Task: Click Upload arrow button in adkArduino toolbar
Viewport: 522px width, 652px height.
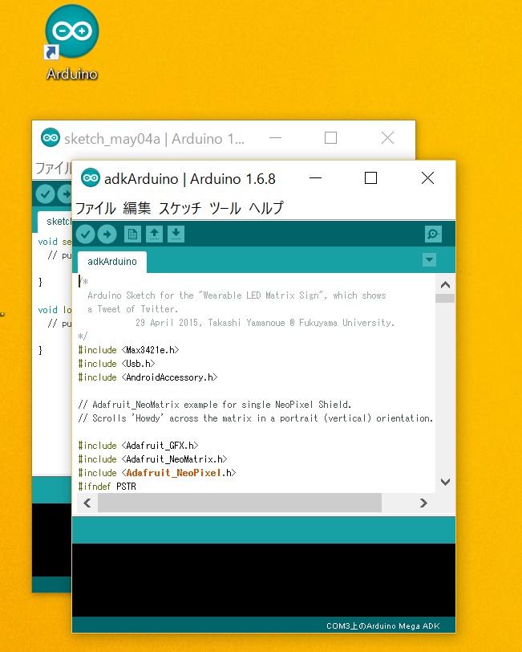Action: tap(107, 234)
